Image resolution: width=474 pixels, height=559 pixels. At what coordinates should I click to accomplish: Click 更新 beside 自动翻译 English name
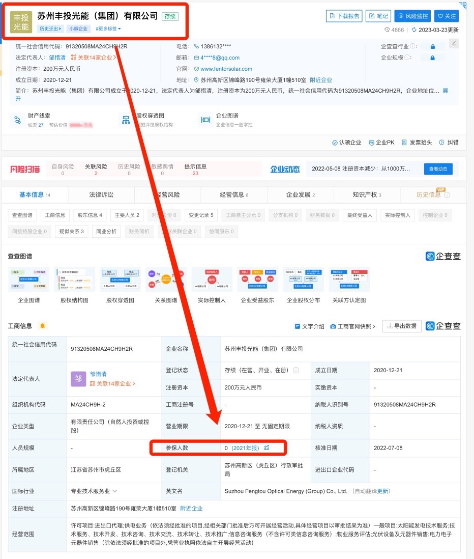382,491
